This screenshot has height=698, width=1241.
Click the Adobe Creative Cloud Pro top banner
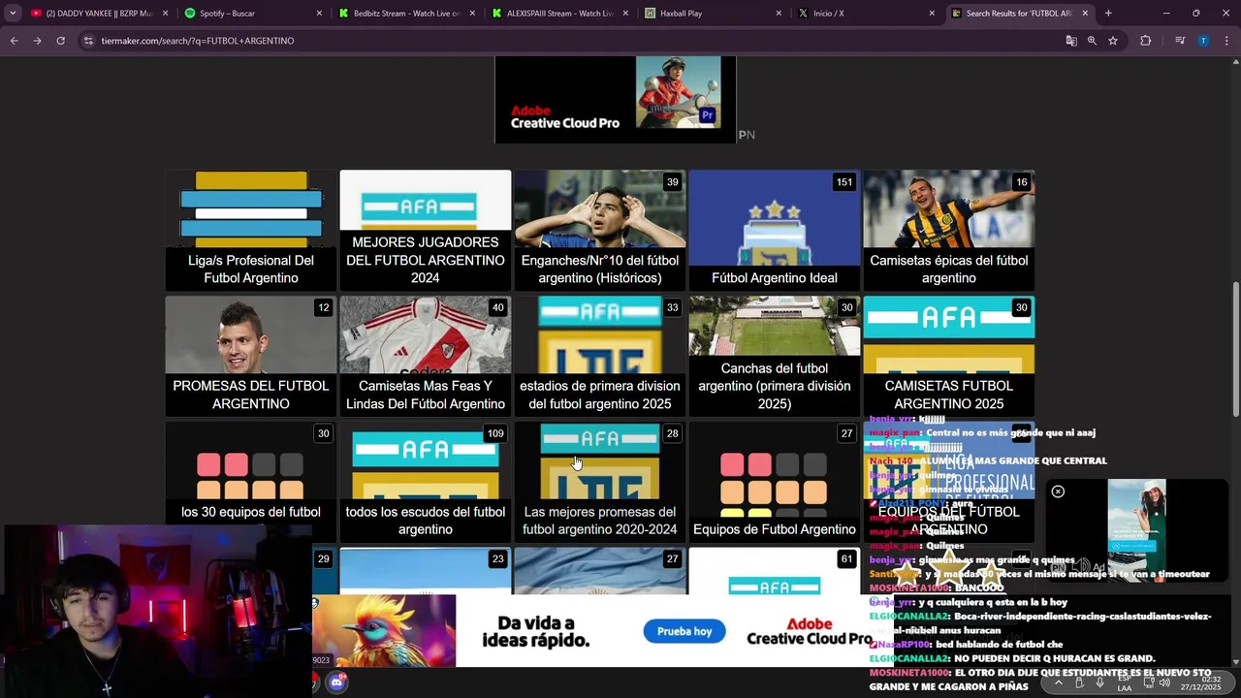tap(616, 100)
